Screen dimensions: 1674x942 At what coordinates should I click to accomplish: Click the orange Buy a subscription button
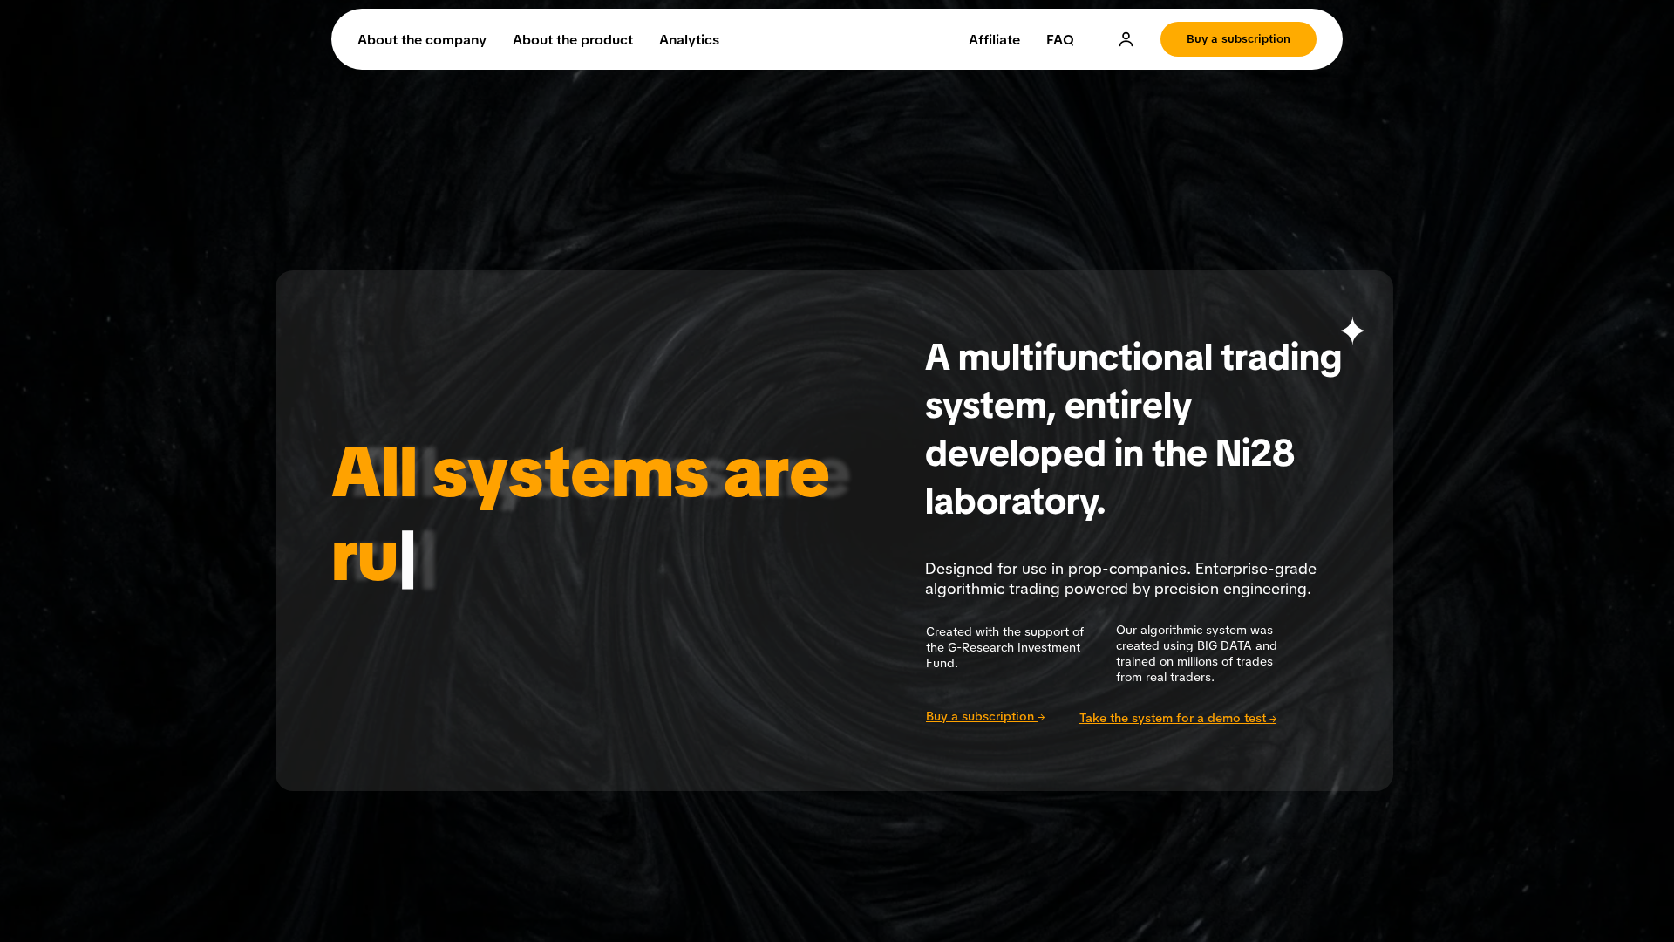[x=1238, y=39]
